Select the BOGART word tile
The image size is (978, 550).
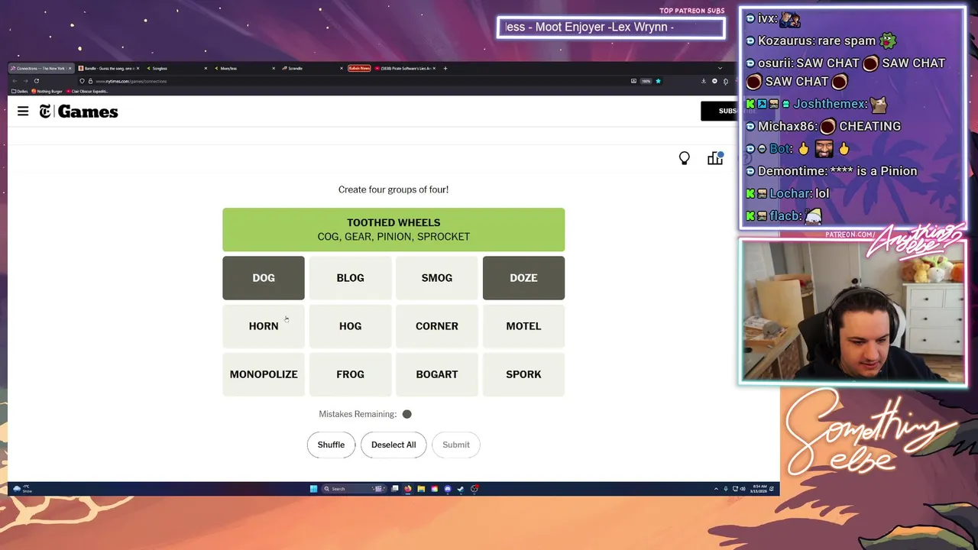pos(437,374)
